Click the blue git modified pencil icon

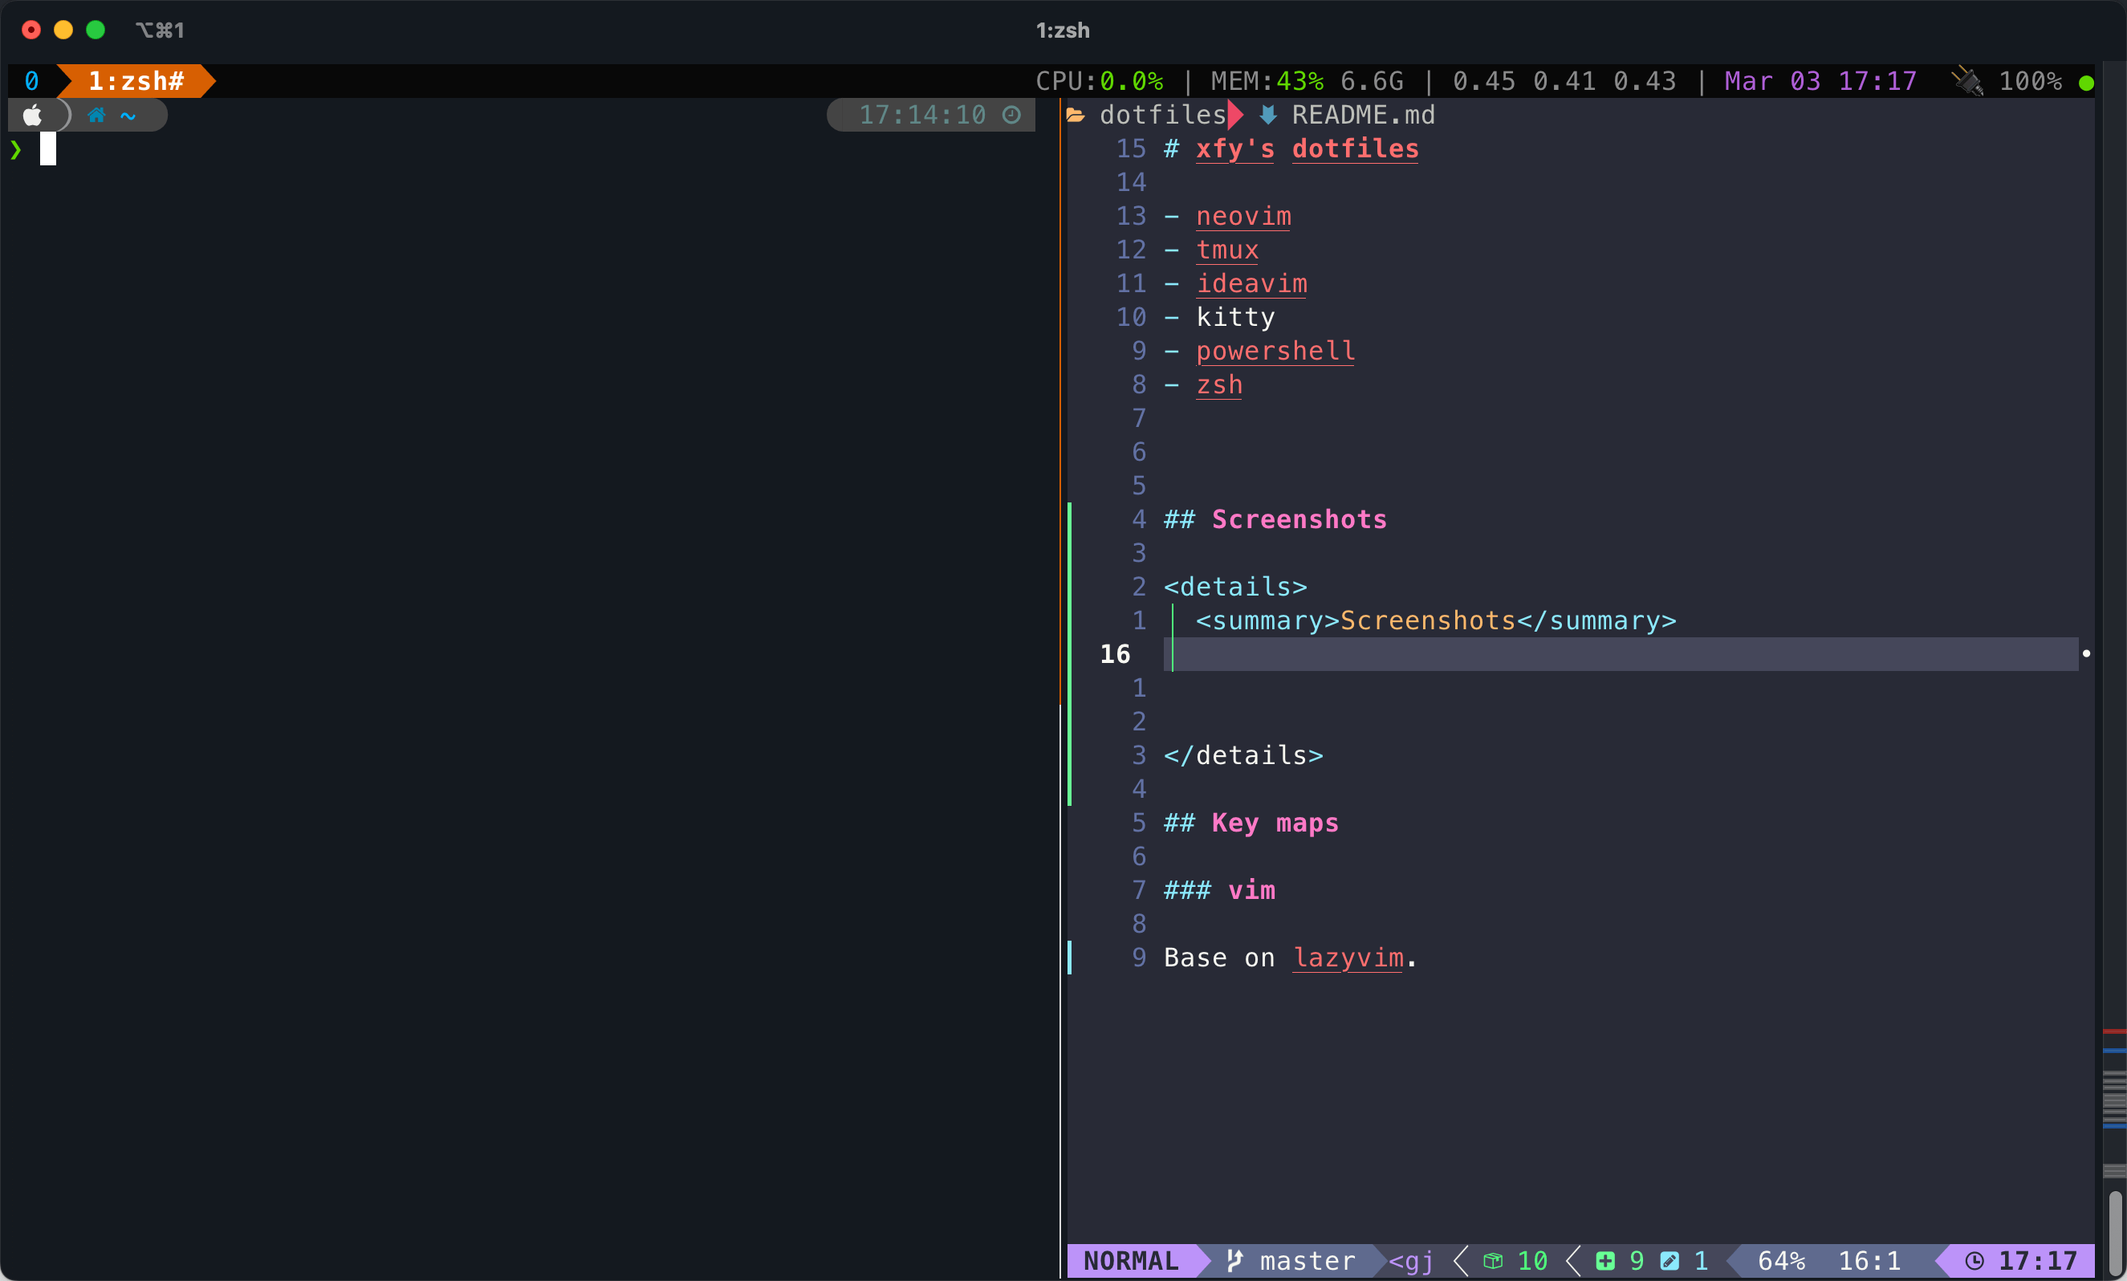[1670, 1260]
